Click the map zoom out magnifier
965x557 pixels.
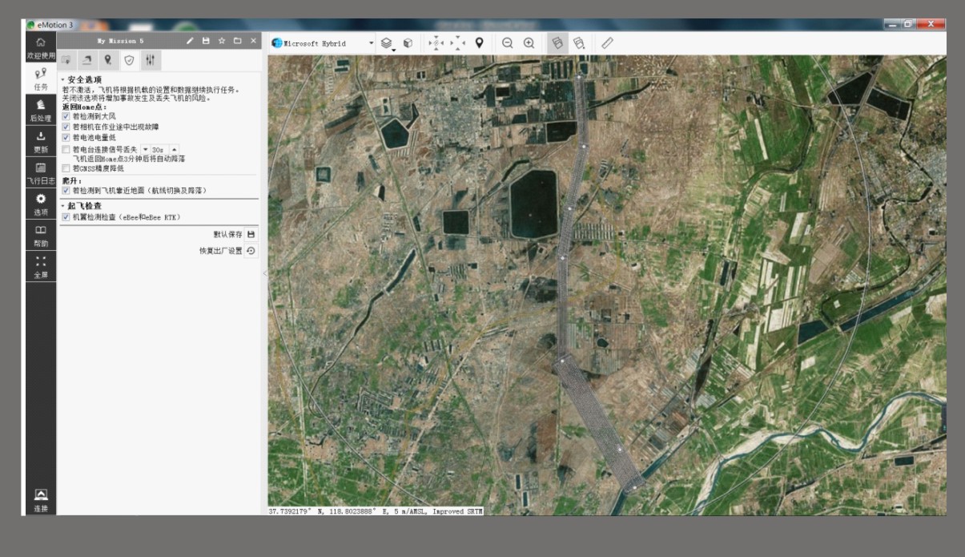(x=507, y=43)
